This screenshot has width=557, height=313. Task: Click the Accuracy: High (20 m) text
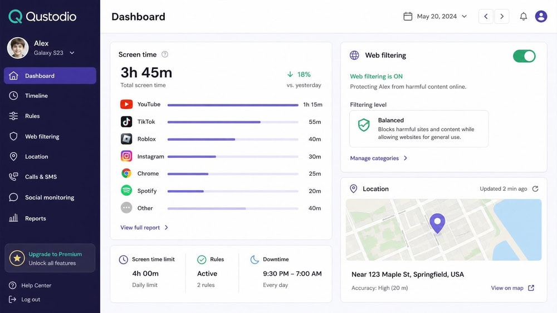379,288
